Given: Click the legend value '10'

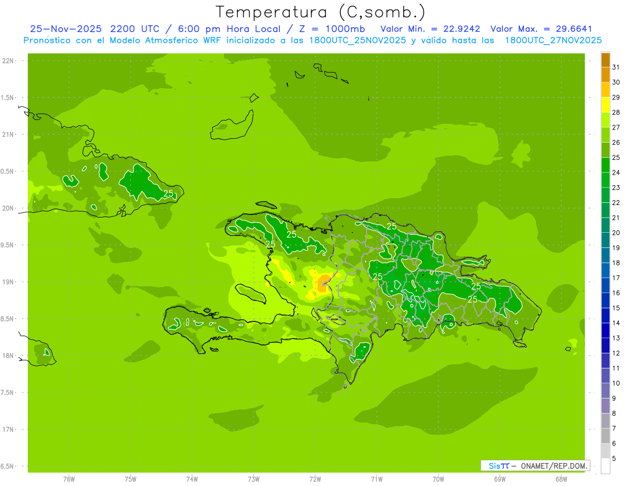Looking at the screenshot, I should click(x=616, y=383).
